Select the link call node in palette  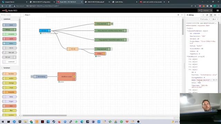pos(9,53)
